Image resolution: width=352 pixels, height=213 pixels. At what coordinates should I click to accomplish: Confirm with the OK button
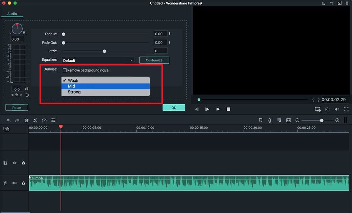174,108
